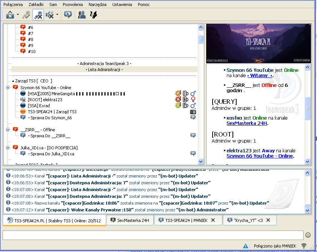317x252 pixels.
Task: Open the contacts manager icon
Action: pyautogui.click(x=81, y=15)
